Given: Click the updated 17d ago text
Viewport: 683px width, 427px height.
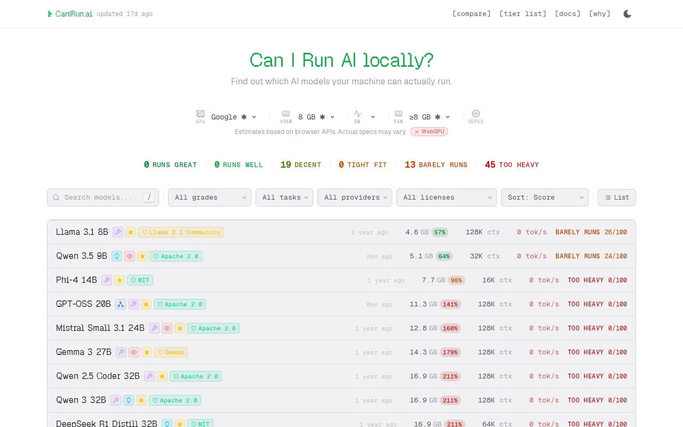Looking at the screenshot, I should [x=124, y=14].
